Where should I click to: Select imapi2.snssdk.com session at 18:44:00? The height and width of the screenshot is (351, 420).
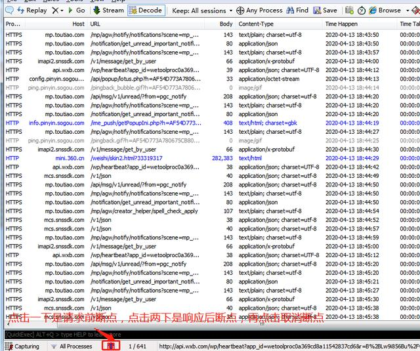211,61
